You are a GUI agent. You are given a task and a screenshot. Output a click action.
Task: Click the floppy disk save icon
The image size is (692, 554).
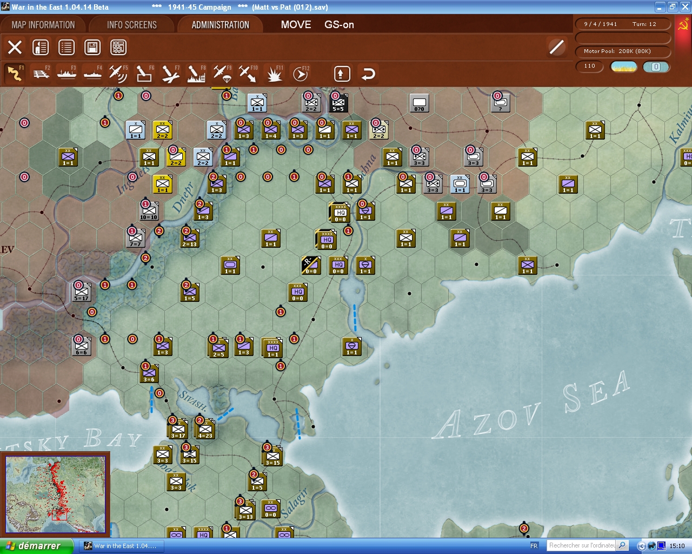[x=92, y=47]
